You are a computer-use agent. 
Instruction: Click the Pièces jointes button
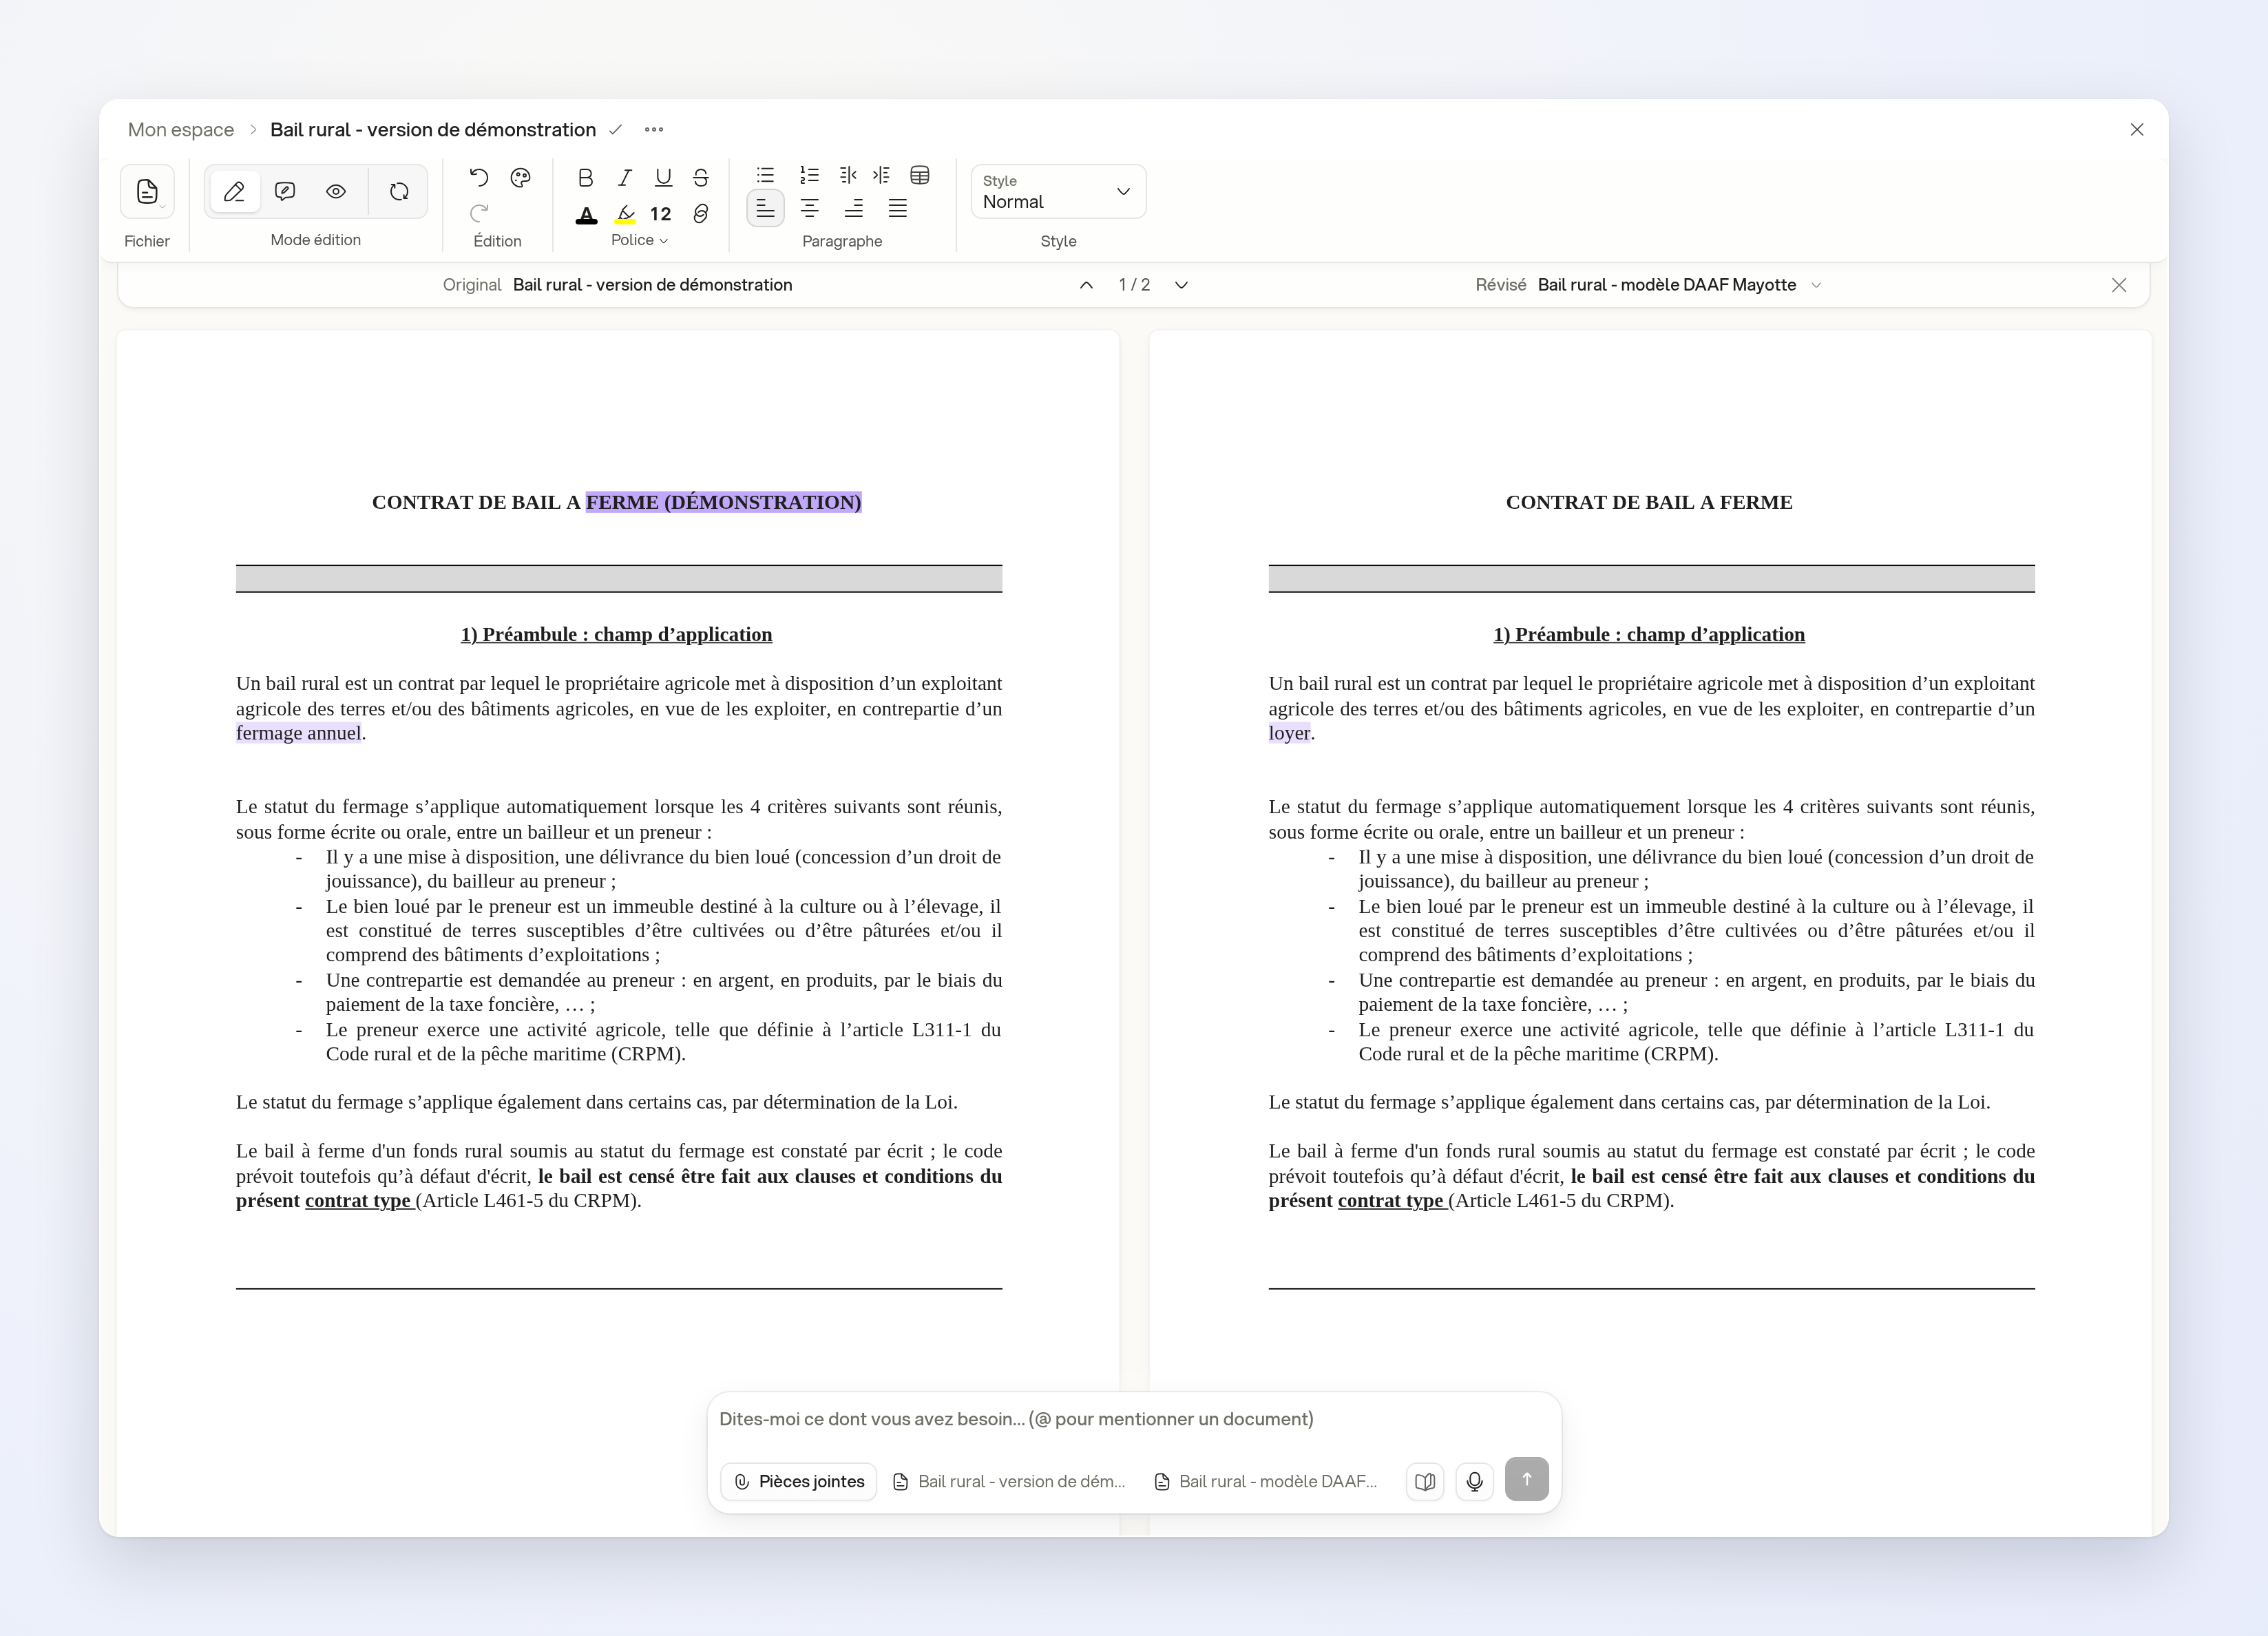pos(799,1482)
